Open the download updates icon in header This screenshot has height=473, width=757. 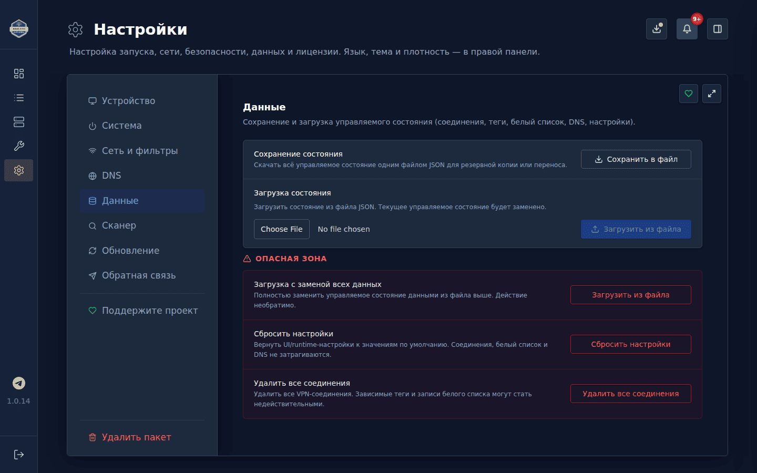coord(657,29)
